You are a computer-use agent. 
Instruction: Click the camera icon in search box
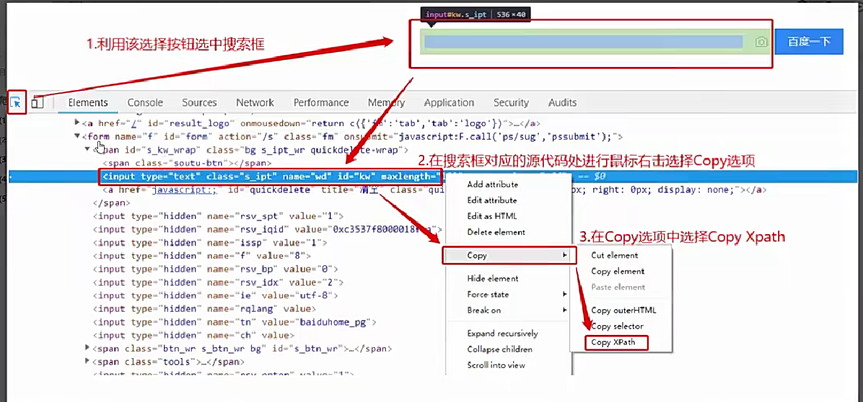click(x=761, y=43)
